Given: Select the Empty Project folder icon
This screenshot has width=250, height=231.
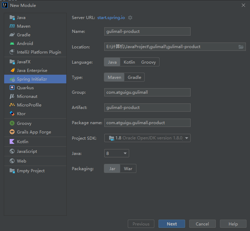Looking at the screenshot, I should click(x=12, y=170).
